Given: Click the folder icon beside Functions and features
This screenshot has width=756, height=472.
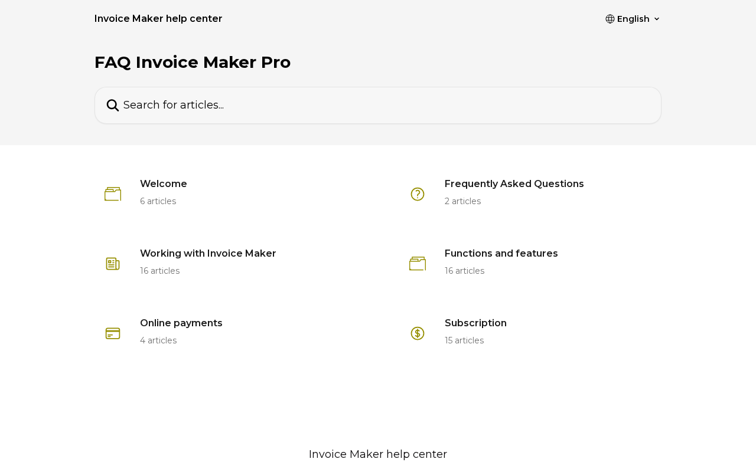Looking at the screenshot, I should [418, 264].
